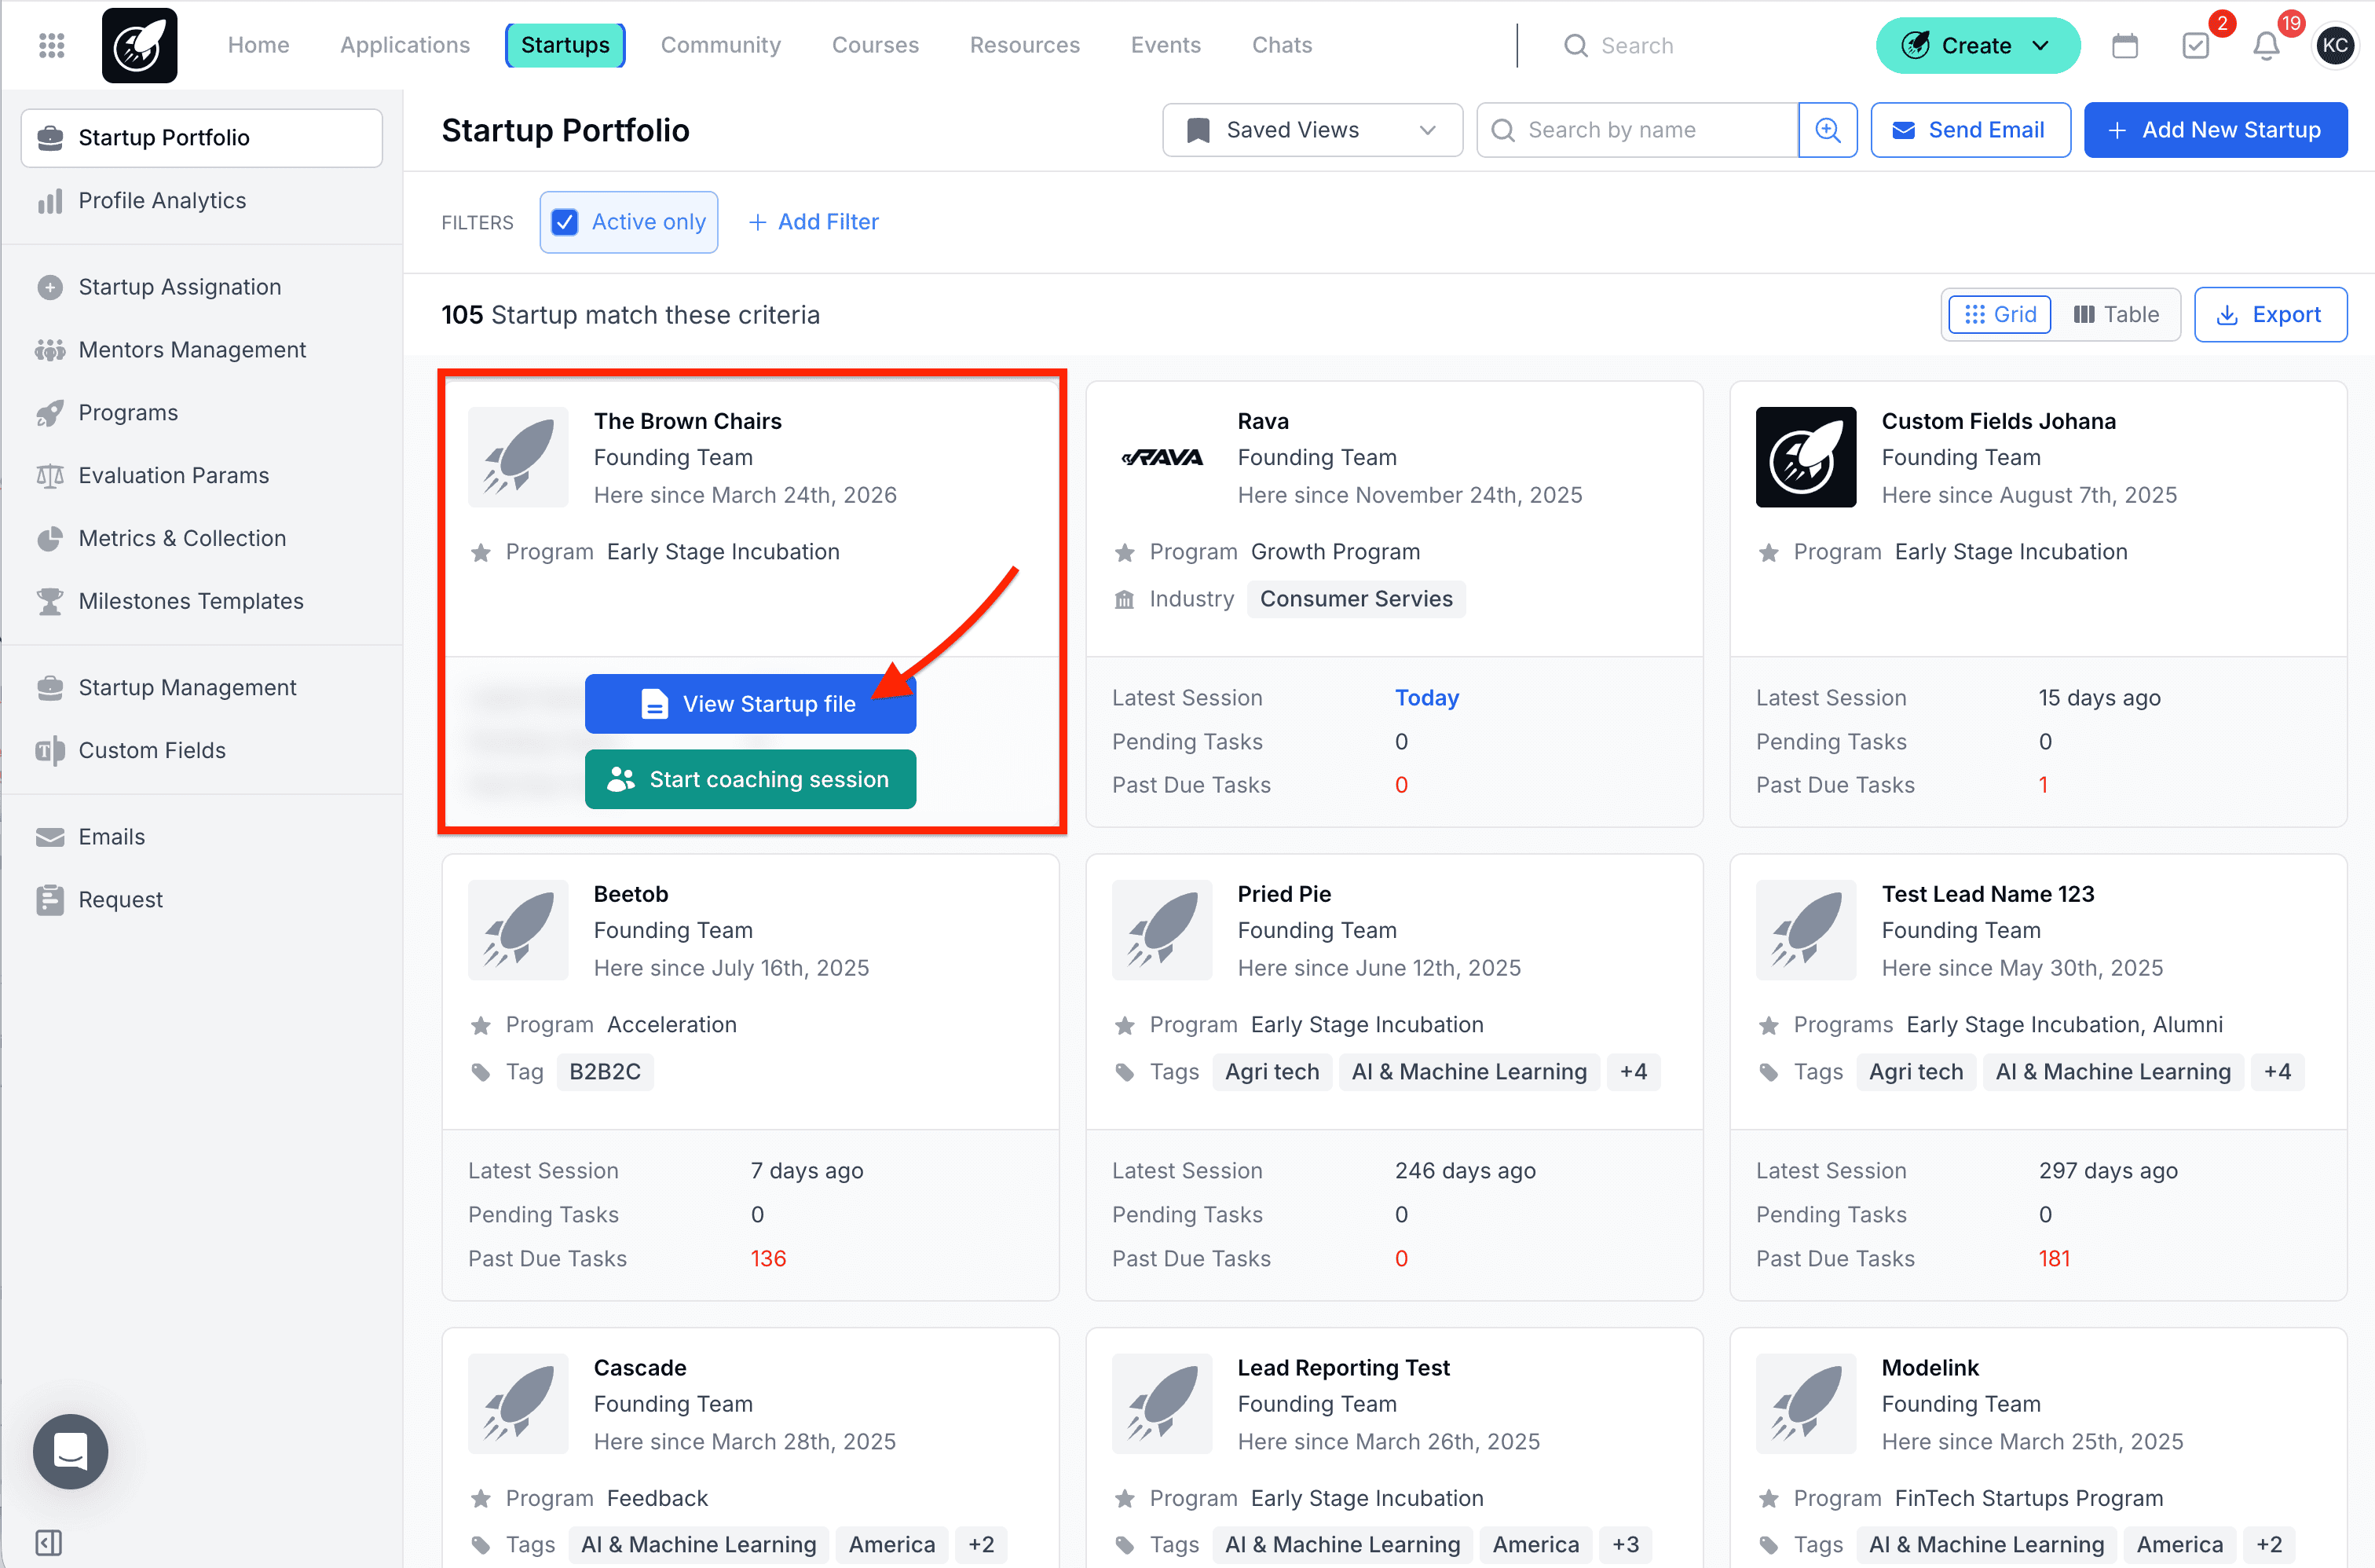Select the Grid view option
Screen dimensions: 2375x1568
click(1999, 315)
